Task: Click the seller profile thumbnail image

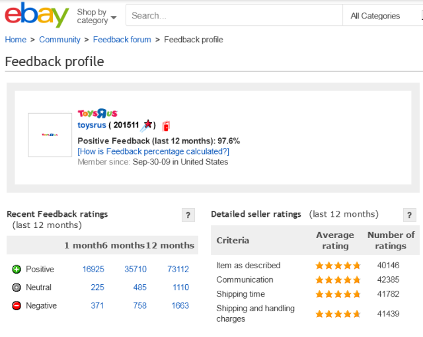Action: click(x=50, y=135)
